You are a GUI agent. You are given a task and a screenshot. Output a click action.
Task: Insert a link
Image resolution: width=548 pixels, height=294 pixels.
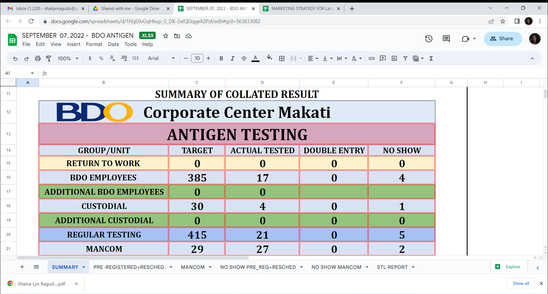[x=372, y=59]
